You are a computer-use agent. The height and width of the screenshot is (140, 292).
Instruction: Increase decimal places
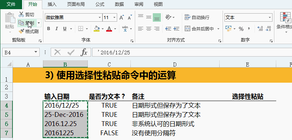260,29
